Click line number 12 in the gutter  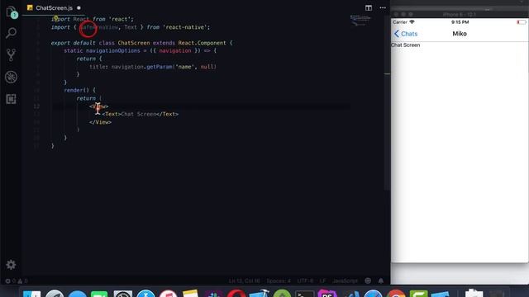click(36, 106)
